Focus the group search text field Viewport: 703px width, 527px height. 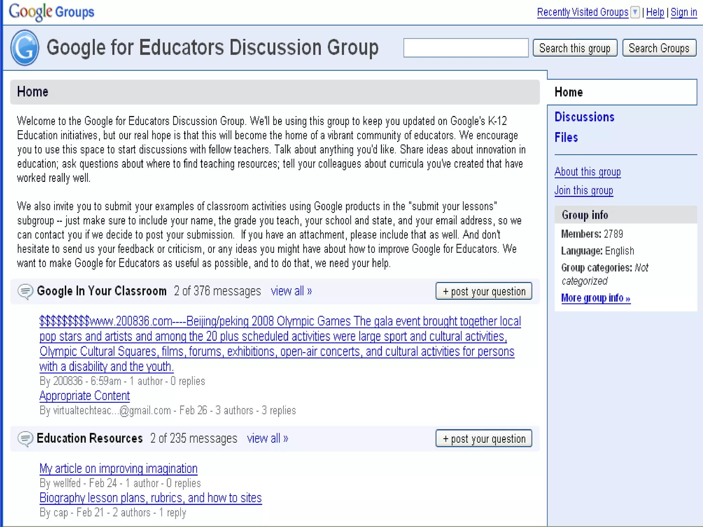coord(465,48)
